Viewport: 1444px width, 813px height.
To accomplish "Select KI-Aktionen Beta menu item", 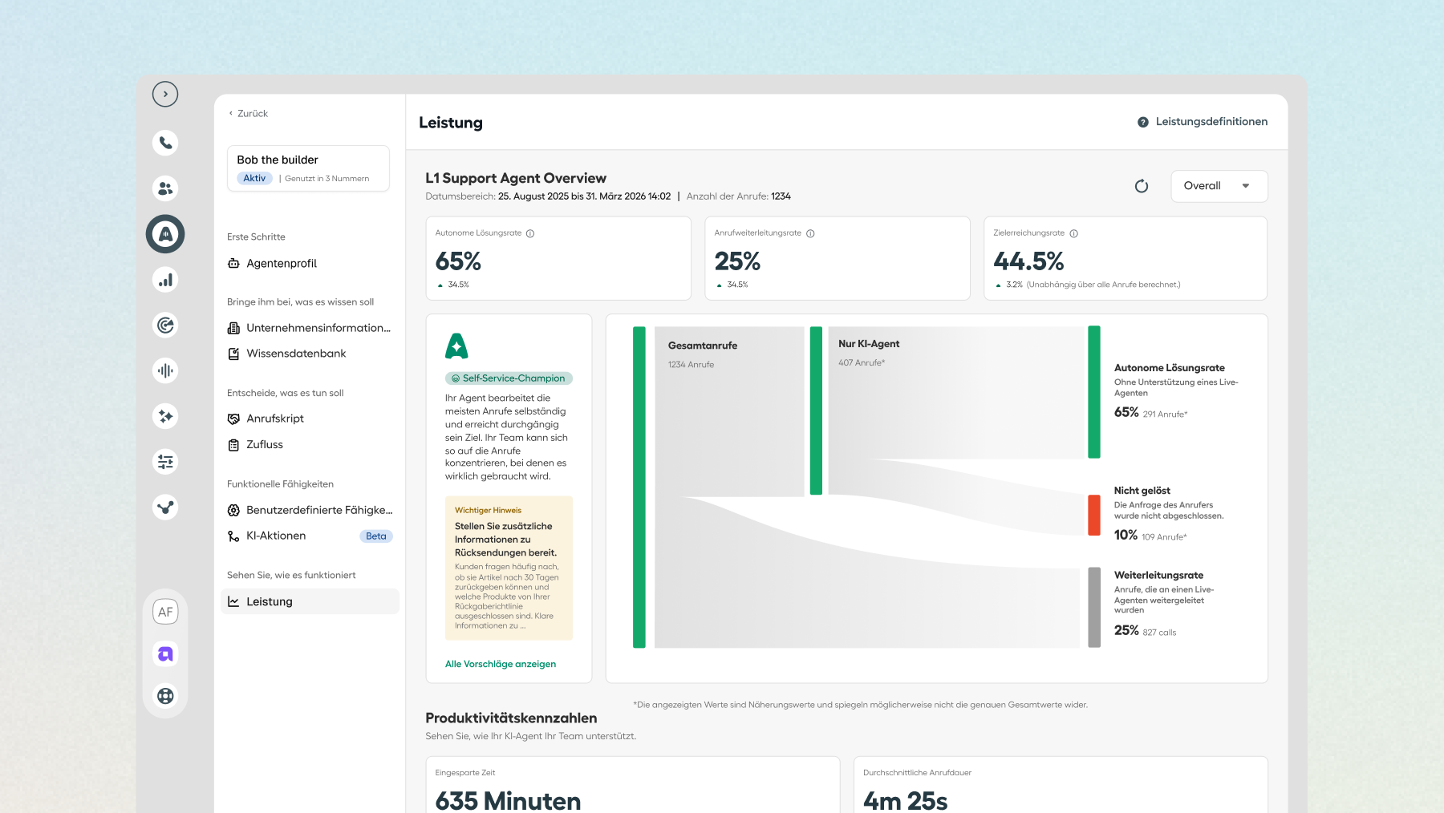I will click(x=310, y=536).
